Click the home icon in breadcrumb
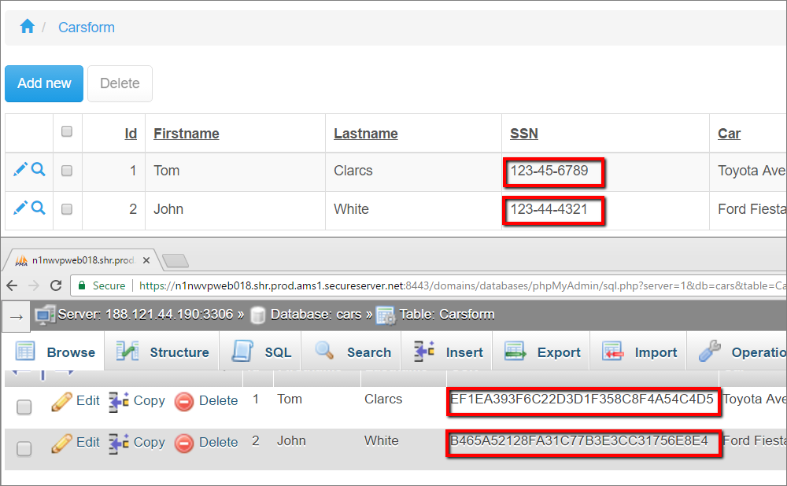The image size is (787, 486). (x=27, y=27)
